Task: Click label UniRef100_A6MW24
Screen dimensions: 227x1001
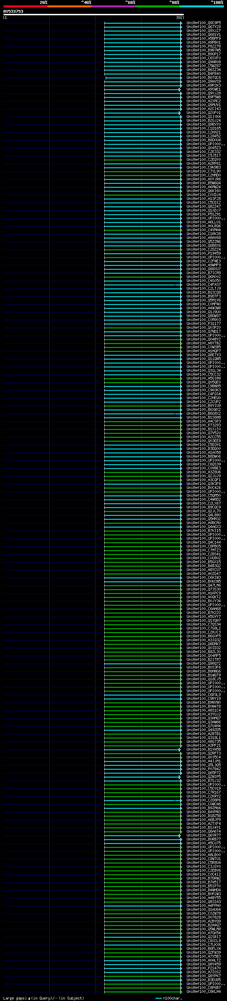Action: 204,187
